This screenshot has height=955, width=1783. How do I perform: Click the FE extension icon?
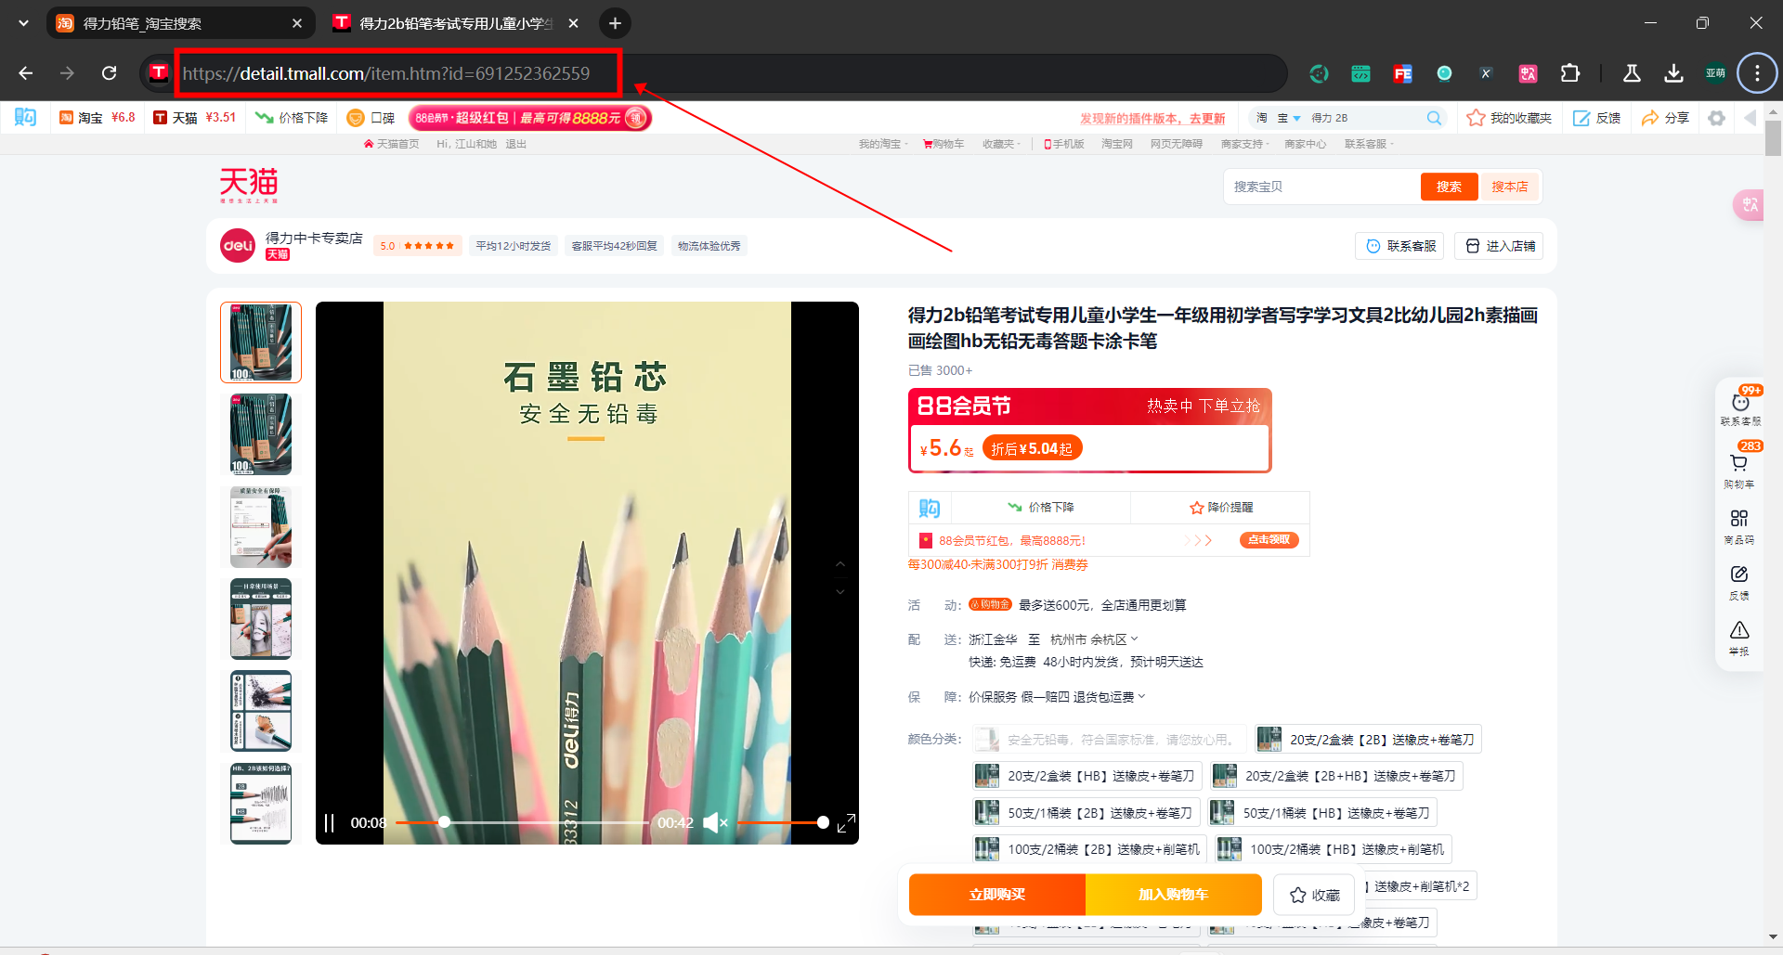1402,73
